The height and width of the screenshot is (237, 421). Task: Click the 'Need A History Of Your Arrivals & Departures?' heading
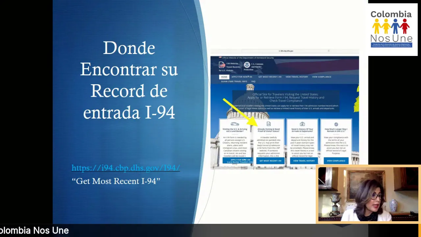tap(302, 130)
